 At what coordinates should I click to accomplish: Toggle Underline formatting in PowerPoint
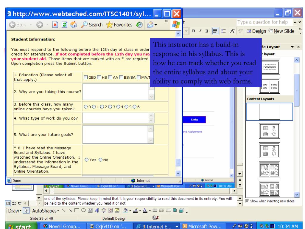click(207, 31)
